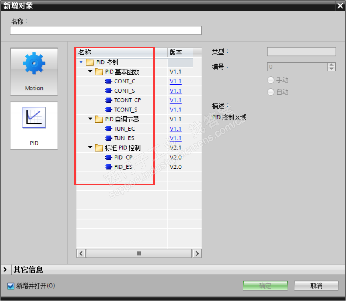Viewport: 346px width, 301px height.
Task: Open the V1.1 version link for TUN_EC
Action: (175, 129)
